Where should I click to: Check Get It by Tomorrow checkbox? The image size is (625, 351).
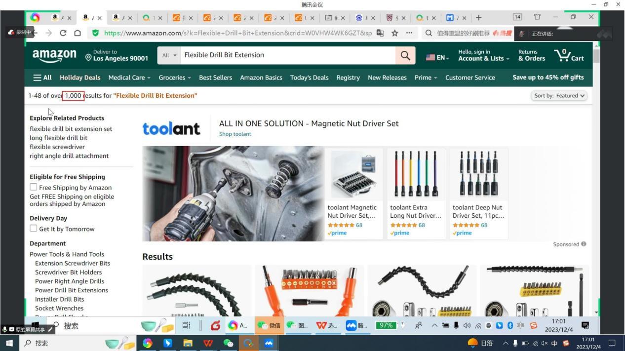tap(33, 229)
